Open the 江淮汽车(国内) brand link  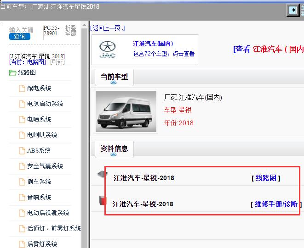click(x=153, y=44)
